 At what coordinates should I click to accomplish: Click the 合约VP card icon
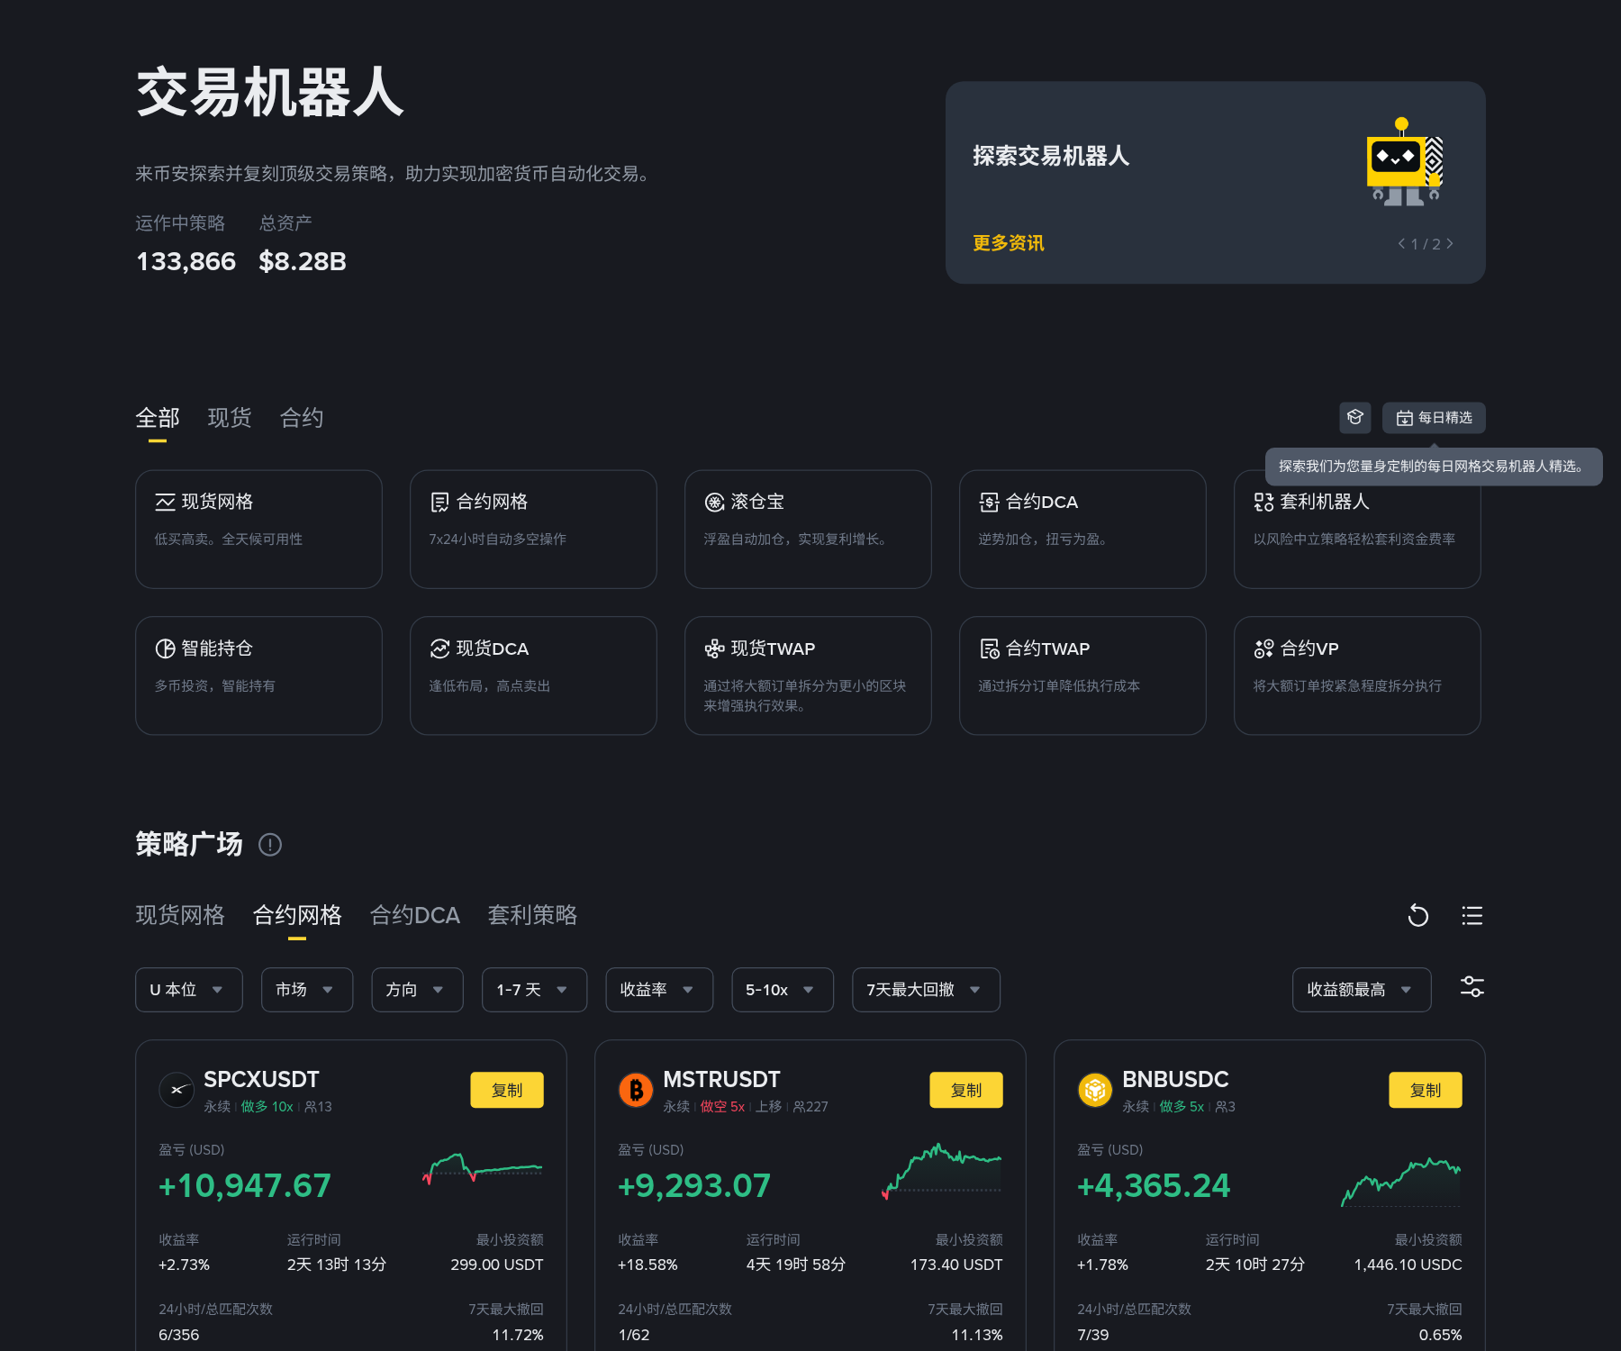click(x=1263, y=648)
